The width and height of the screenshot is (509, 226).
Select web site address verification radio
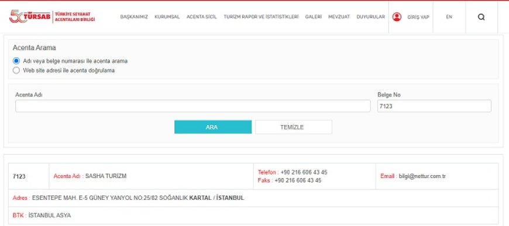point(16,70)
